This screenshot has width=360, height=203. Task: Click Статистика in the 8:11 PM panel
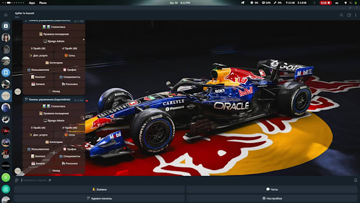click(x=54, y=27)
